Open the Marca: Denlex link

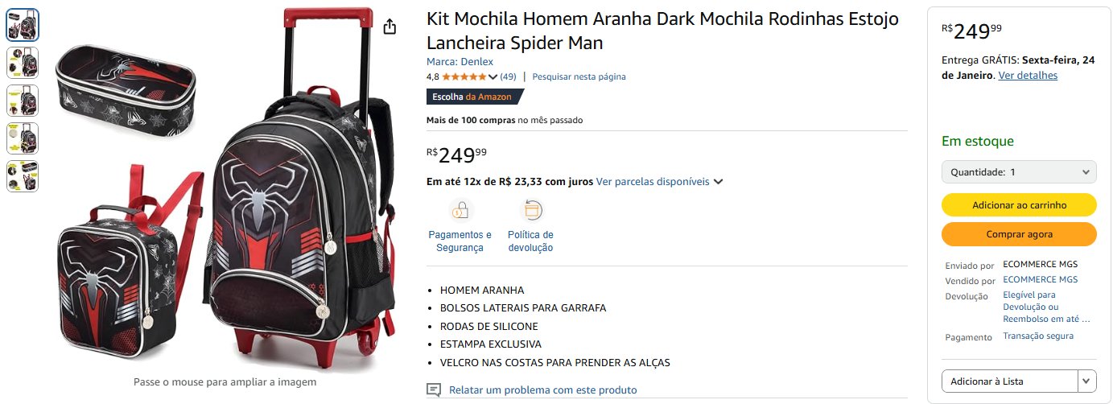(x=460, y=61)
